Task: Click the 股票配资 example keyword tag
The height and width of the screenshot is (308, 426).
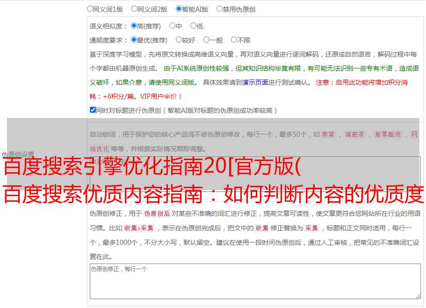Action: click(388, 134)
